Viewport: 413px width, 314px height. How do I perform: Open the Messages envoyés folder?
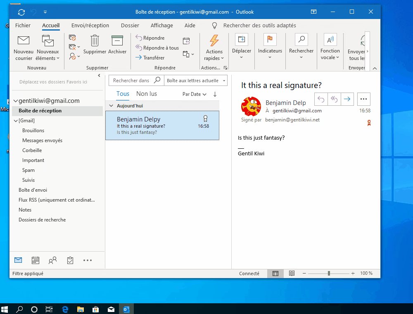(x=42, y=140)
